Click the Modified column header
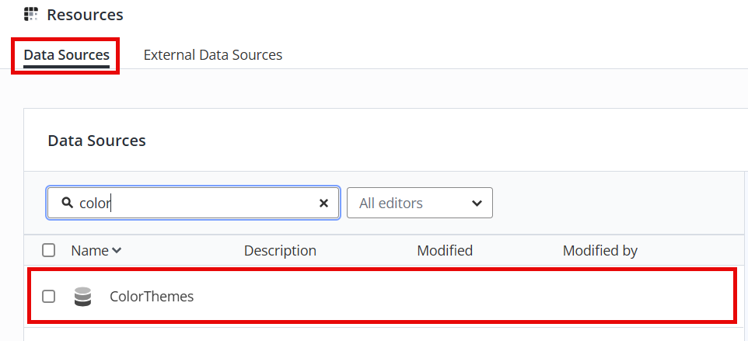 tap(445, 251)
